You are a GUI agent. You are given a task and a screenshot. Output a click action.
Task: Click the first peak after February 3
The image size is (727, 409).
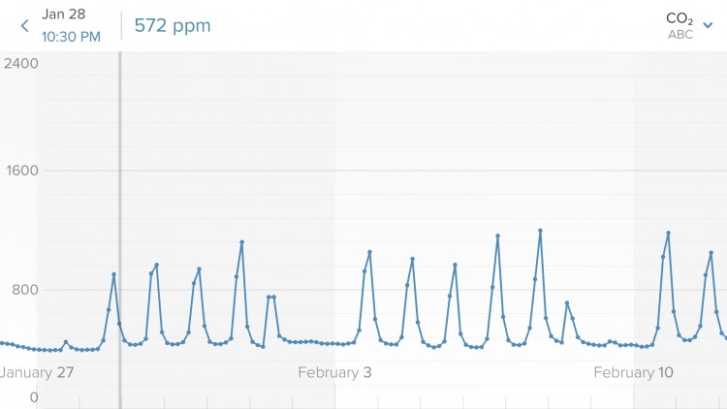coord(369,252)
